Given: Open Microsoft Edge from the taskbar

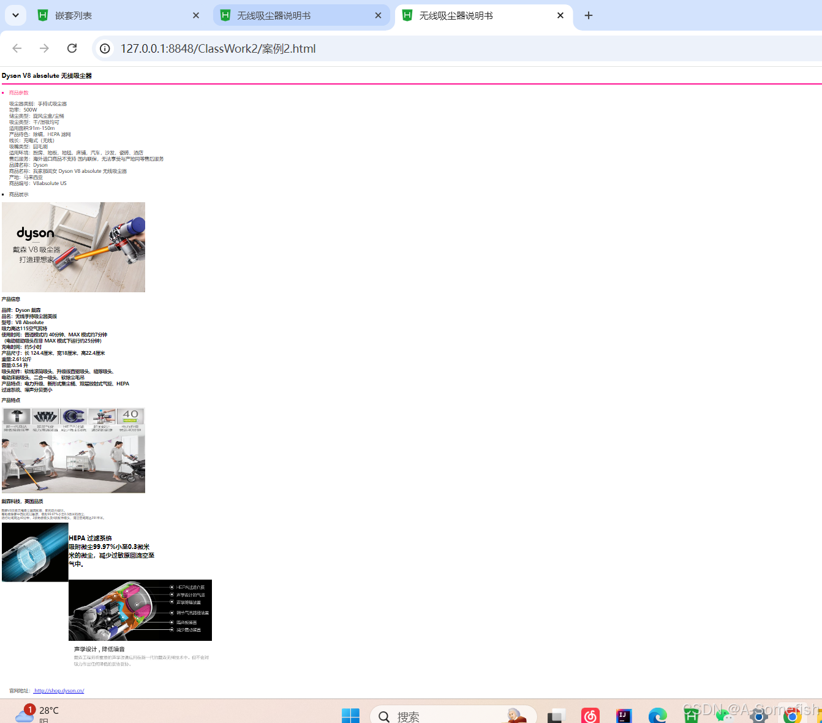Looking at the screenshot, I should tap(658, 716).
